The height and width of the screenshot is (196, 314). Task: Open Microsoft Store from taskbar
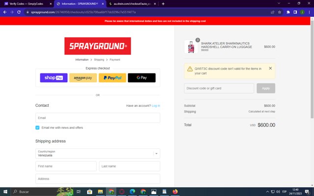point(89,192)
